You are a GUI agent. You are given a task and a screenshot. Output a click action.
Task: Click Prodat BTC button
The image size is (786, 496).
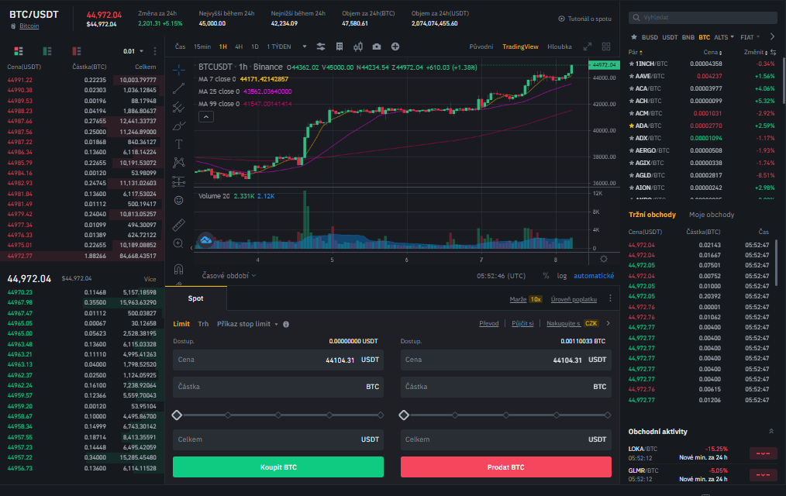(x=506, y=467)
